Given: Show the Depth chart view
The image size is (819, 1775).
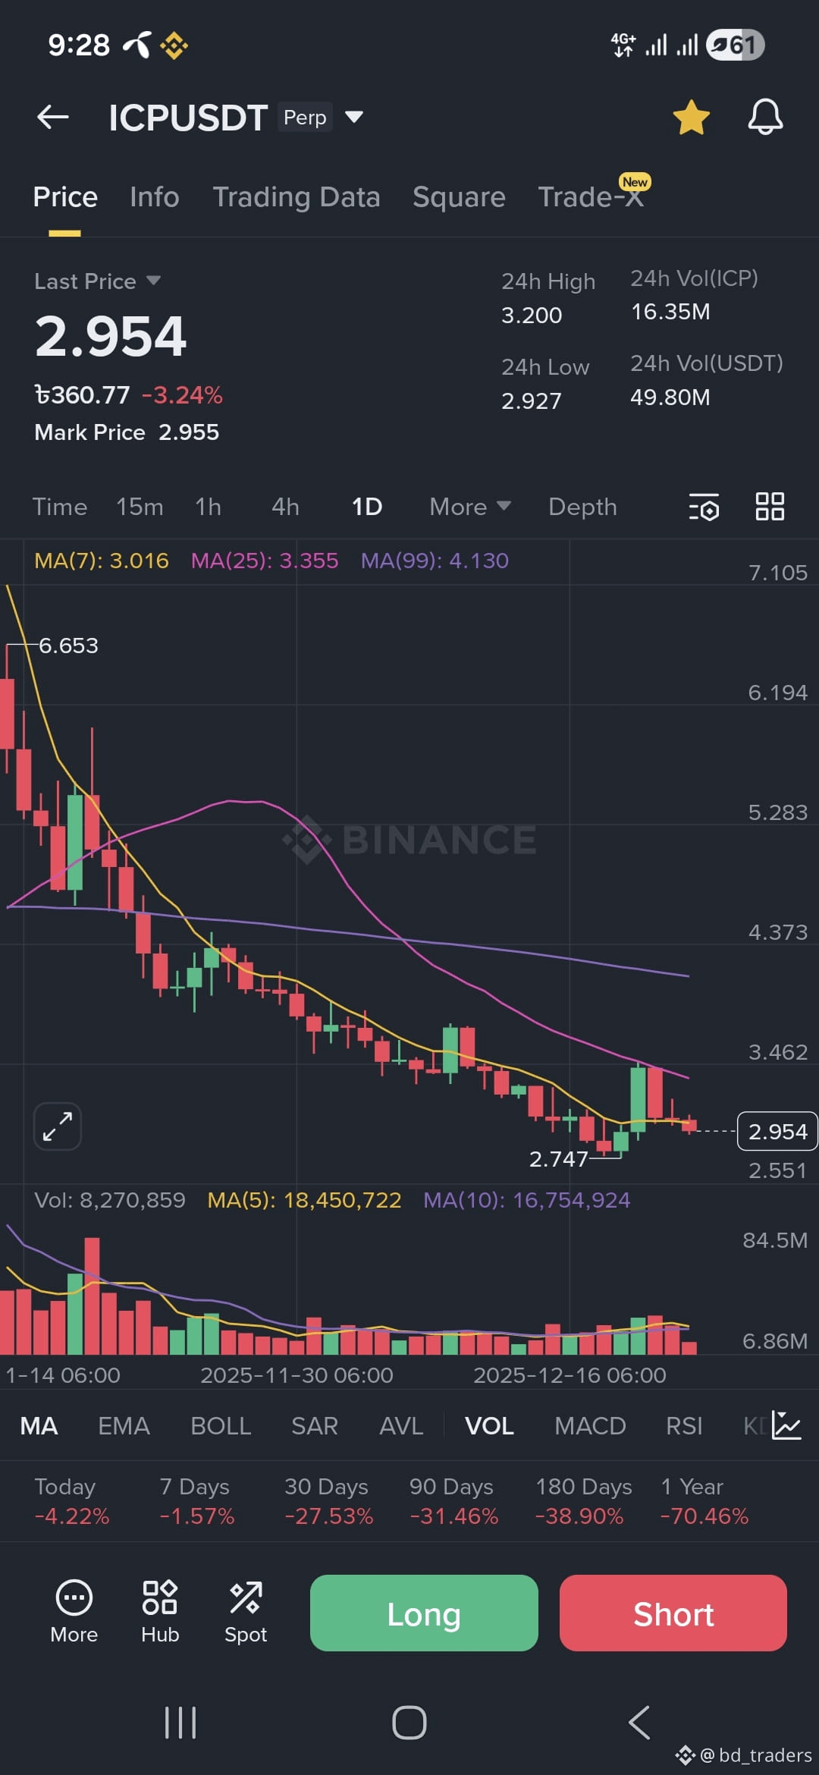Looking at the screenshot, I should pos(583,507).
